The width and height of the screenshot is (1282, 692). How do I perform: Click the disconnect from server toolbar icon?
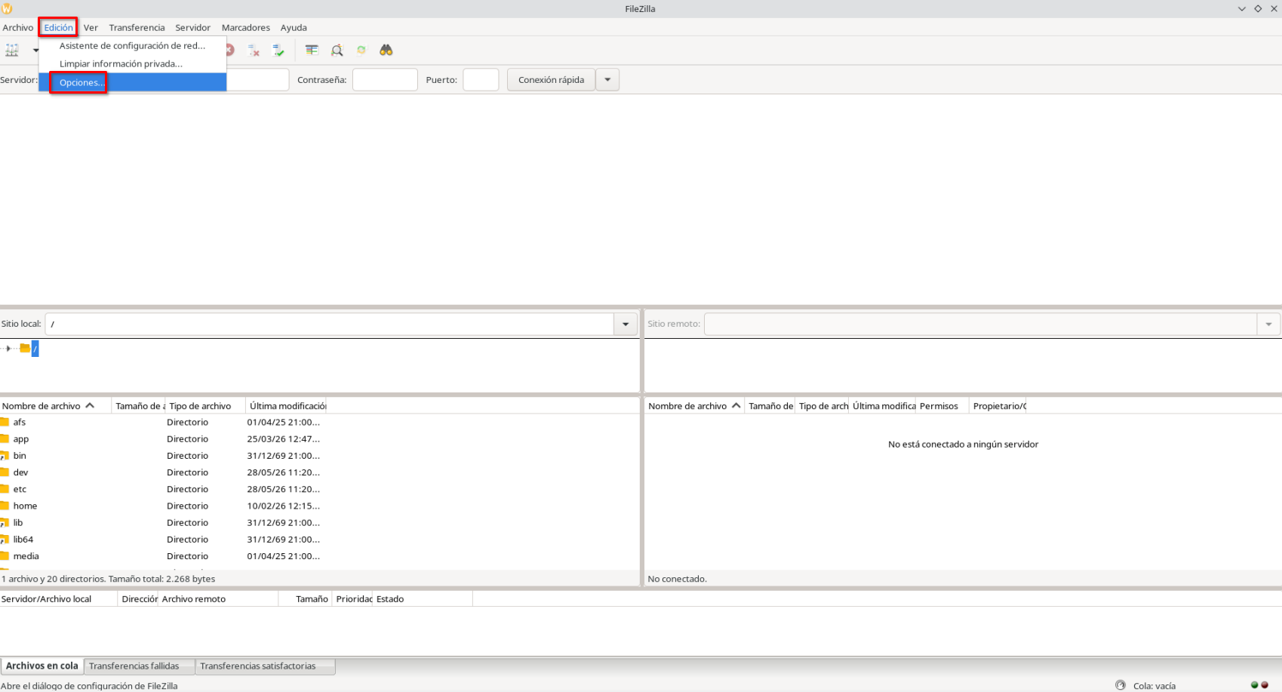tap(254, 50)
